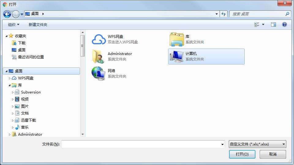Click the 取消 button
Image resolution: width=294 pixels, height=165 pixels.
(x=273, y=154)
